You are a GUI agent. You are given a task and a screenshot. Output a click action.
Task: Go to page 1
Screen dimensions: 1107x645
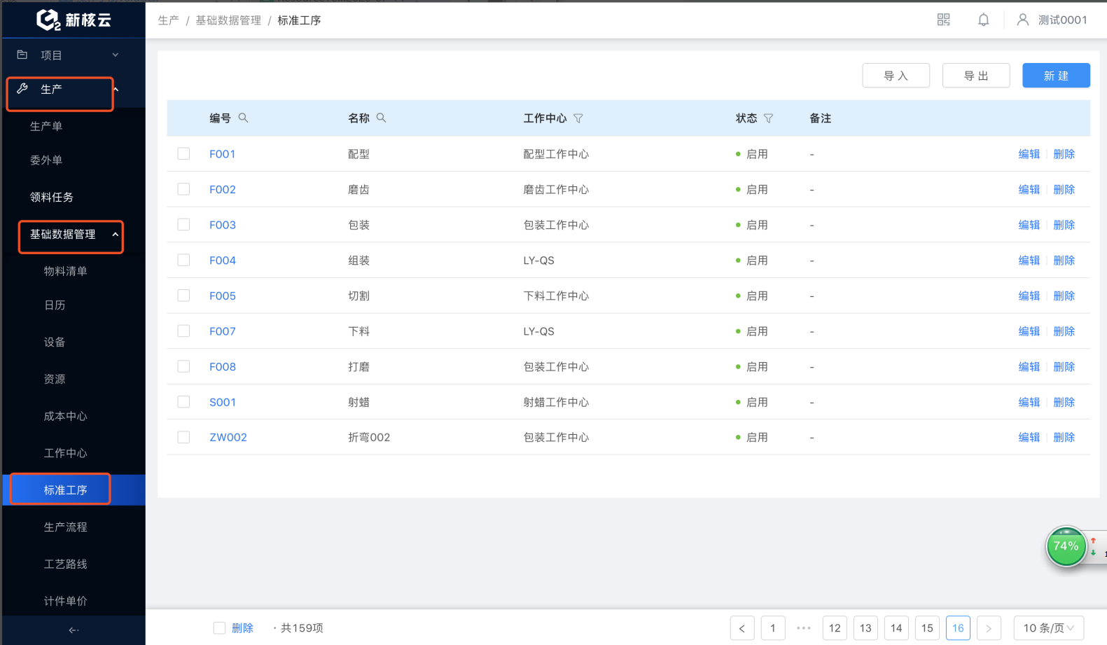[x=773, y=628]
